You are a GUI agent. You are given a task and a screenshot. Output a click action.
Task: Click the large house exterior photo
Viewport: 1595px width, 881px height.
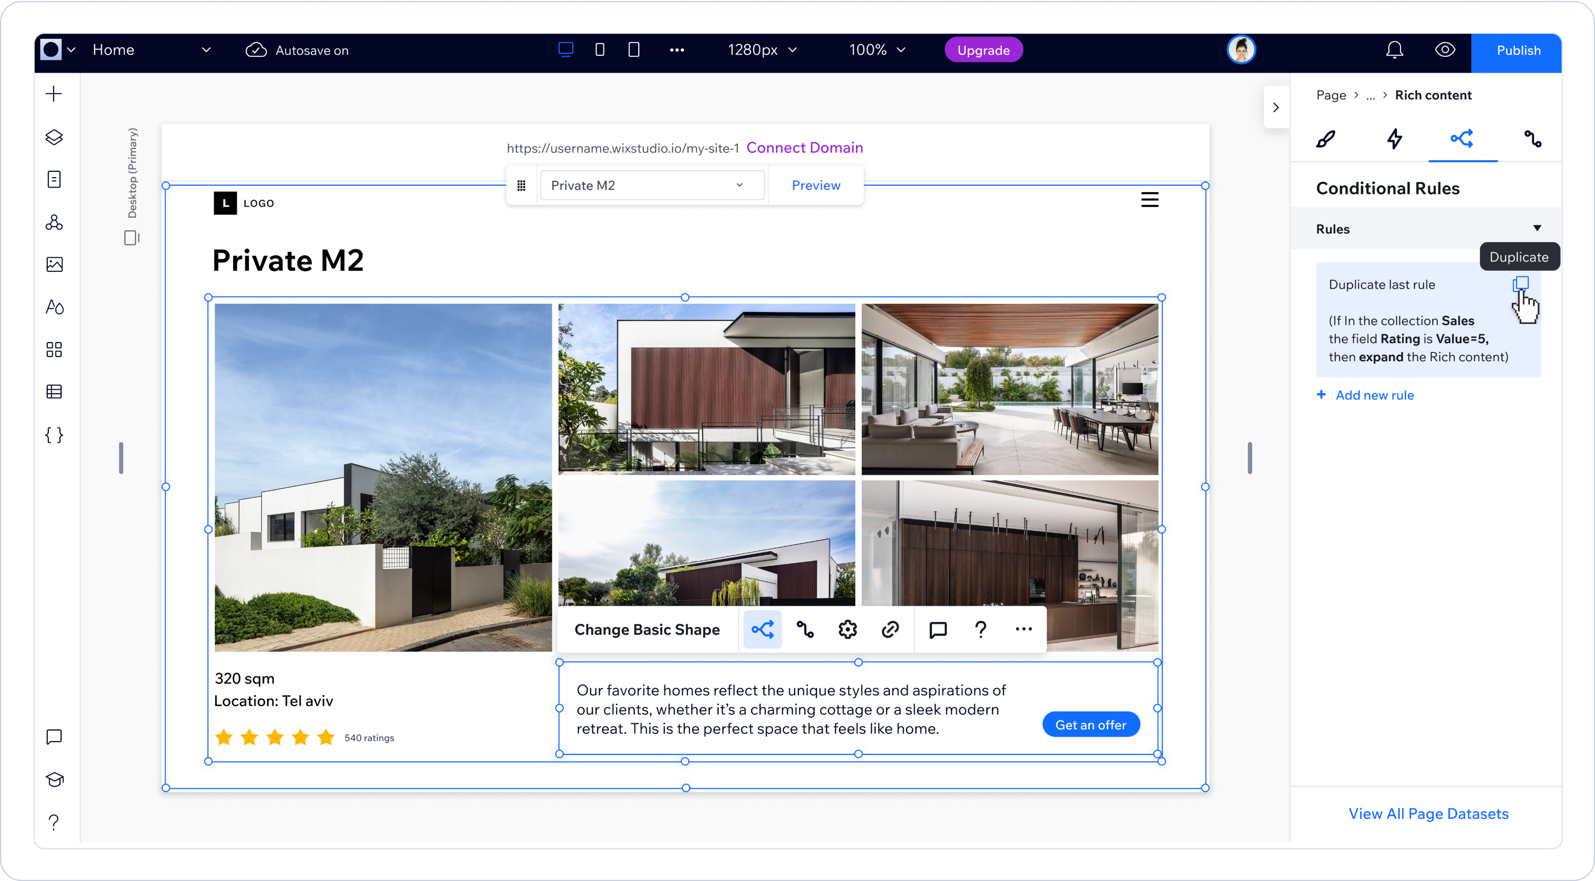click(x=382, y=477)
